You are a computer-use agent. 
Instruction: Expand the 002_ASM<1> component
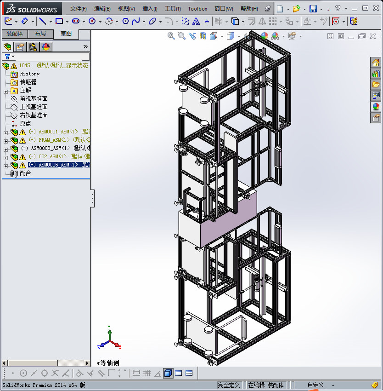pos(6,158)
